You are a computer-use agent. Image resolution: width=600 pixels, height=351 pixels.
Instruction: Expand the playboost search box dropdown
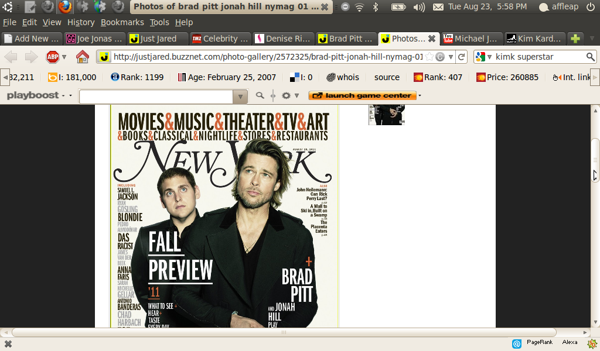point(240,97)
